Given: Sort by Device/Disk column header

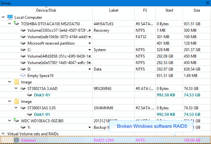Looking at the screenshot, I should [x=46, y=10].
